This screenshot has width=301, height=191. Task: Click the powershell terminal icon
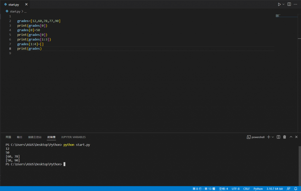tap(249, 137)
